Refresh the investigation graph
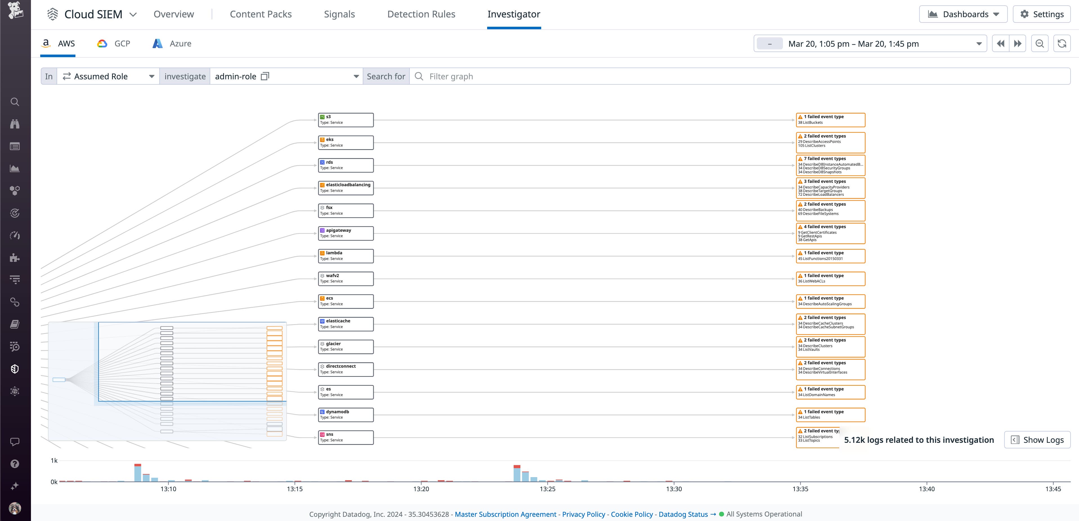Image resolution: width=1079 pixels, height=521 pixels. 1062,43
